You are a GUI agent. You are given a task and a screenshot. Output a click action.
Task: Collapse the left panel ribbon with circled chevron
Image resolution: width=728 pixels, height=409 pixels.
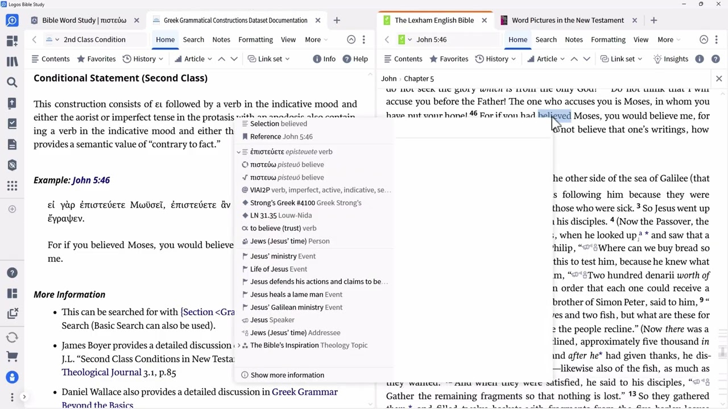pos(351,40)
